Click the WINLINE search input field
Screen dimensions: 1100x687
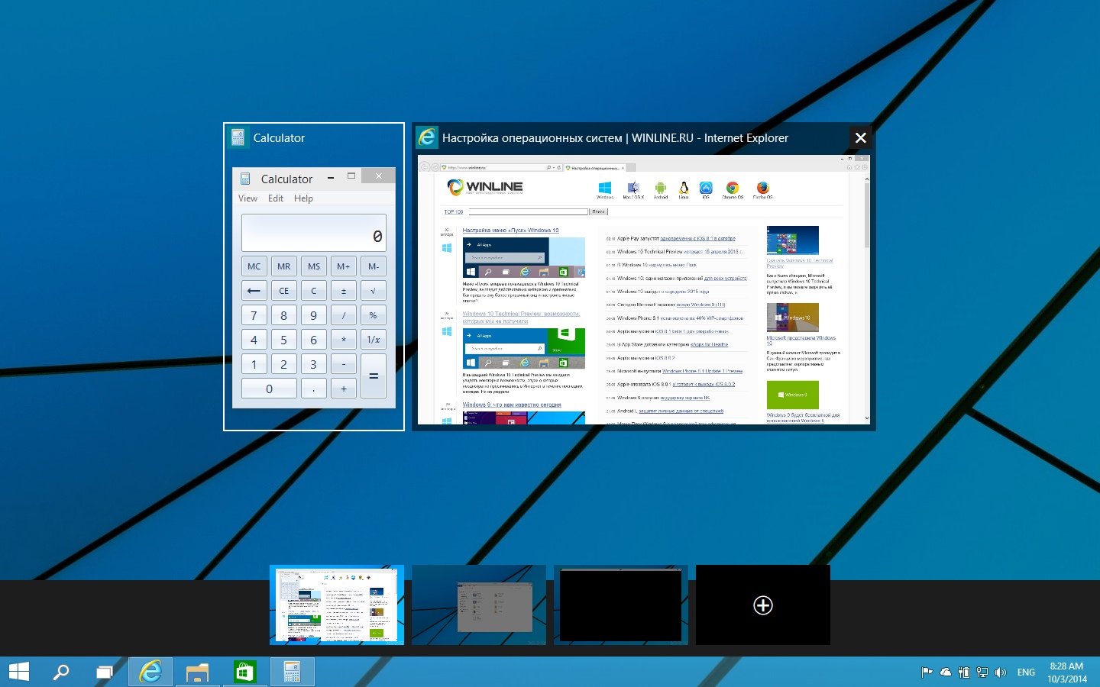tap(529, 212)
